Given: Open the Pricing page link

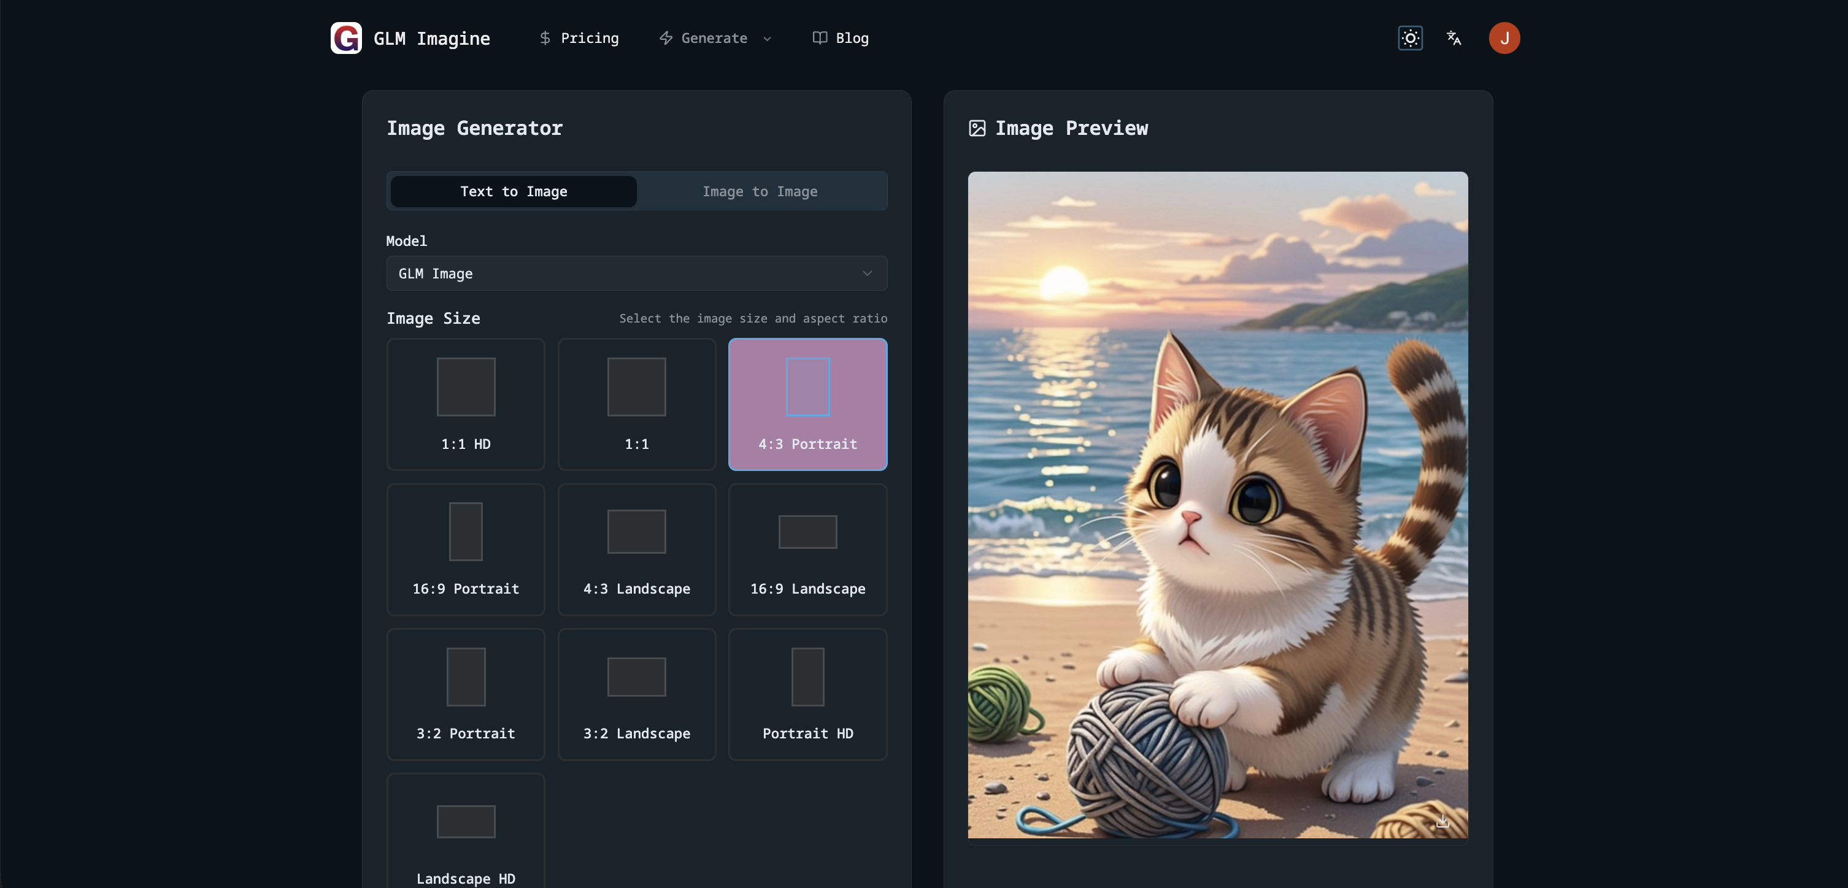Looking at the screenshot, I should click(589, 38).
